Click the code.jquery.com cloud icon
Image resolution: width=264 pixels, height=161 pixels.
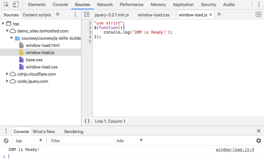pos(13,81)
